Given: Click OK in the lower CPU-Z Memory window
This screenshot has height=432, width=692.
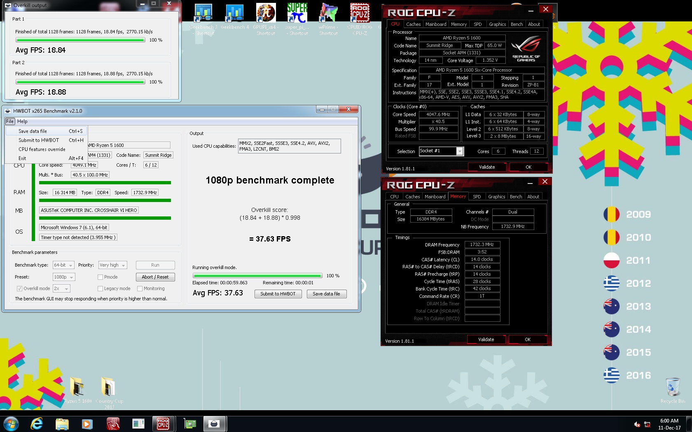Looking at the screenshot, I should (x=528, y=339).
